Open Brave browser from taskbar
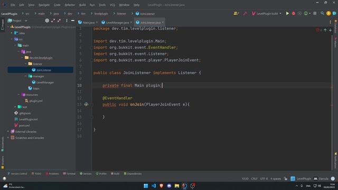The image size is (338, 190). 161,186
